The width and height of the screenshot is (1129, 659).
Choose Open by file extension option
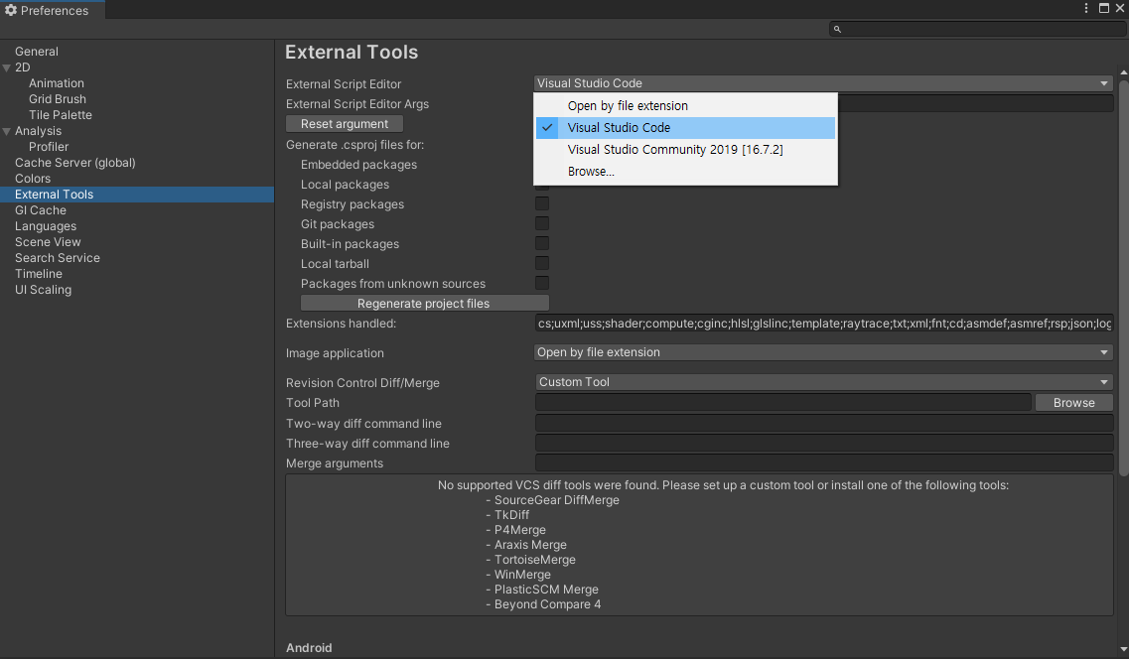pyautogui.click(x=685, y=106)
